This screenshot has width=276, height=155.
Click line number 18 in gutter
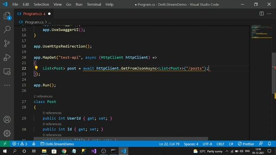click(24, 46)
